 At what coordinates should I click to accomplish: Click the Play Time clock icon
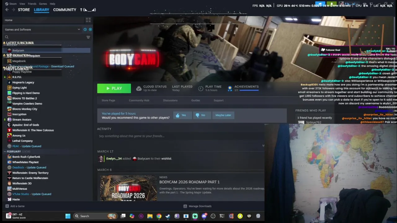point(201,89)
